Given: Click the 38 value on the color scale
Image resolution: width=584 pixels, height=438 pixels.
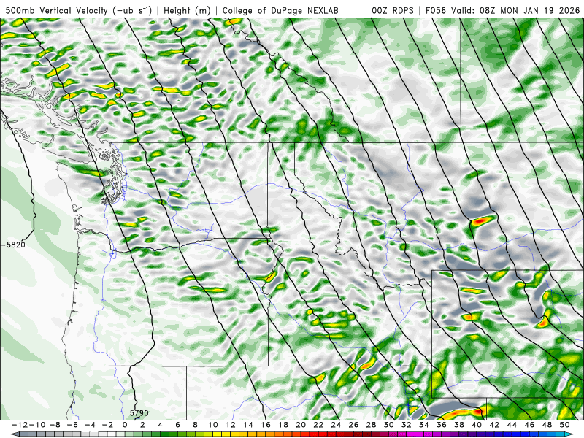Looking at the screenshot, I should pyautogui.click(x=459, y=425).
